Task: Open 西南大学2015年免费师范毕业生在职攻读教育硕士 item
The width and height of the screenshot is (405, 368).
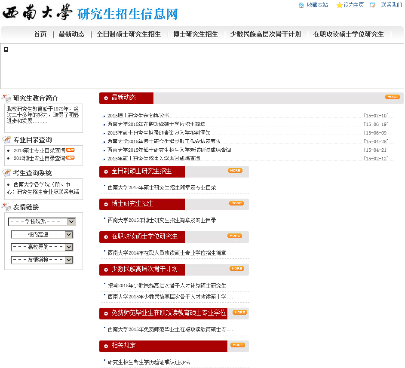Action: [170, 329]
